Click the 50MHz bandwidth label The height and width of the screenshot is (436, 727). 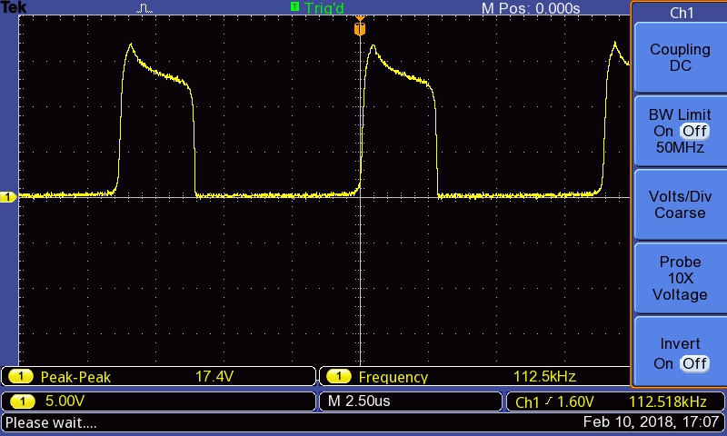pos(680,148)
